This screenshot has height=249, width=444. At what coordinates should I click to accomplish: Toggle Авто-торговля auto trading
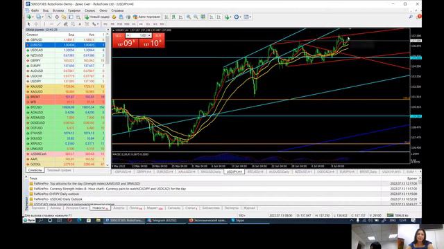coord(146,17)
